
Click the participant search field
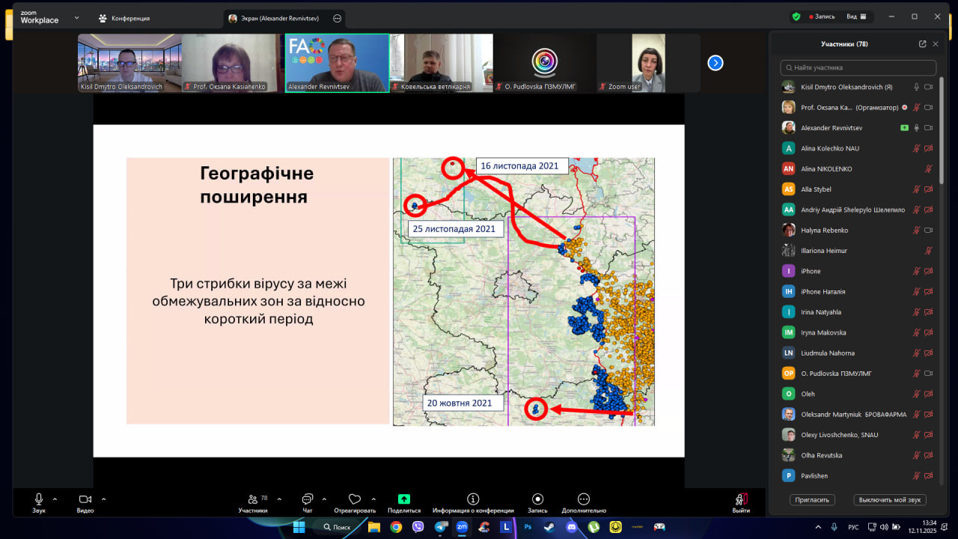[858, 67]
